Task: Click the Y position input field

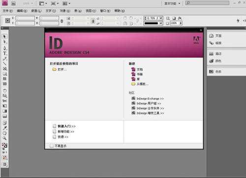Action: point(25,23)
